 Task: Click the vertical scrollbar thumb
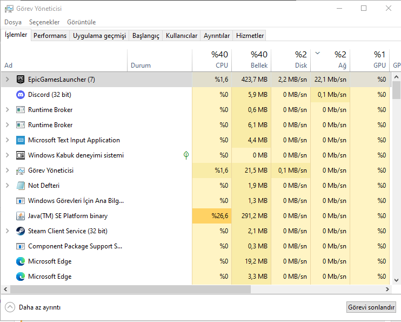396,90
